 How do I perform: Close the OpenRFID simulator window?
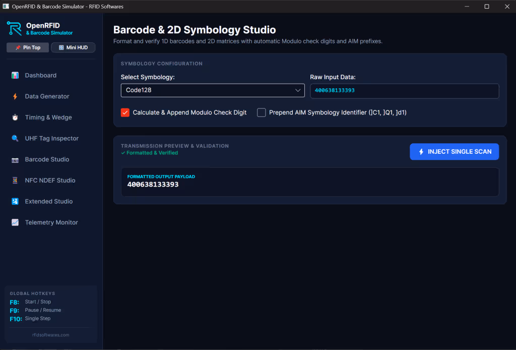coord(507,6)
